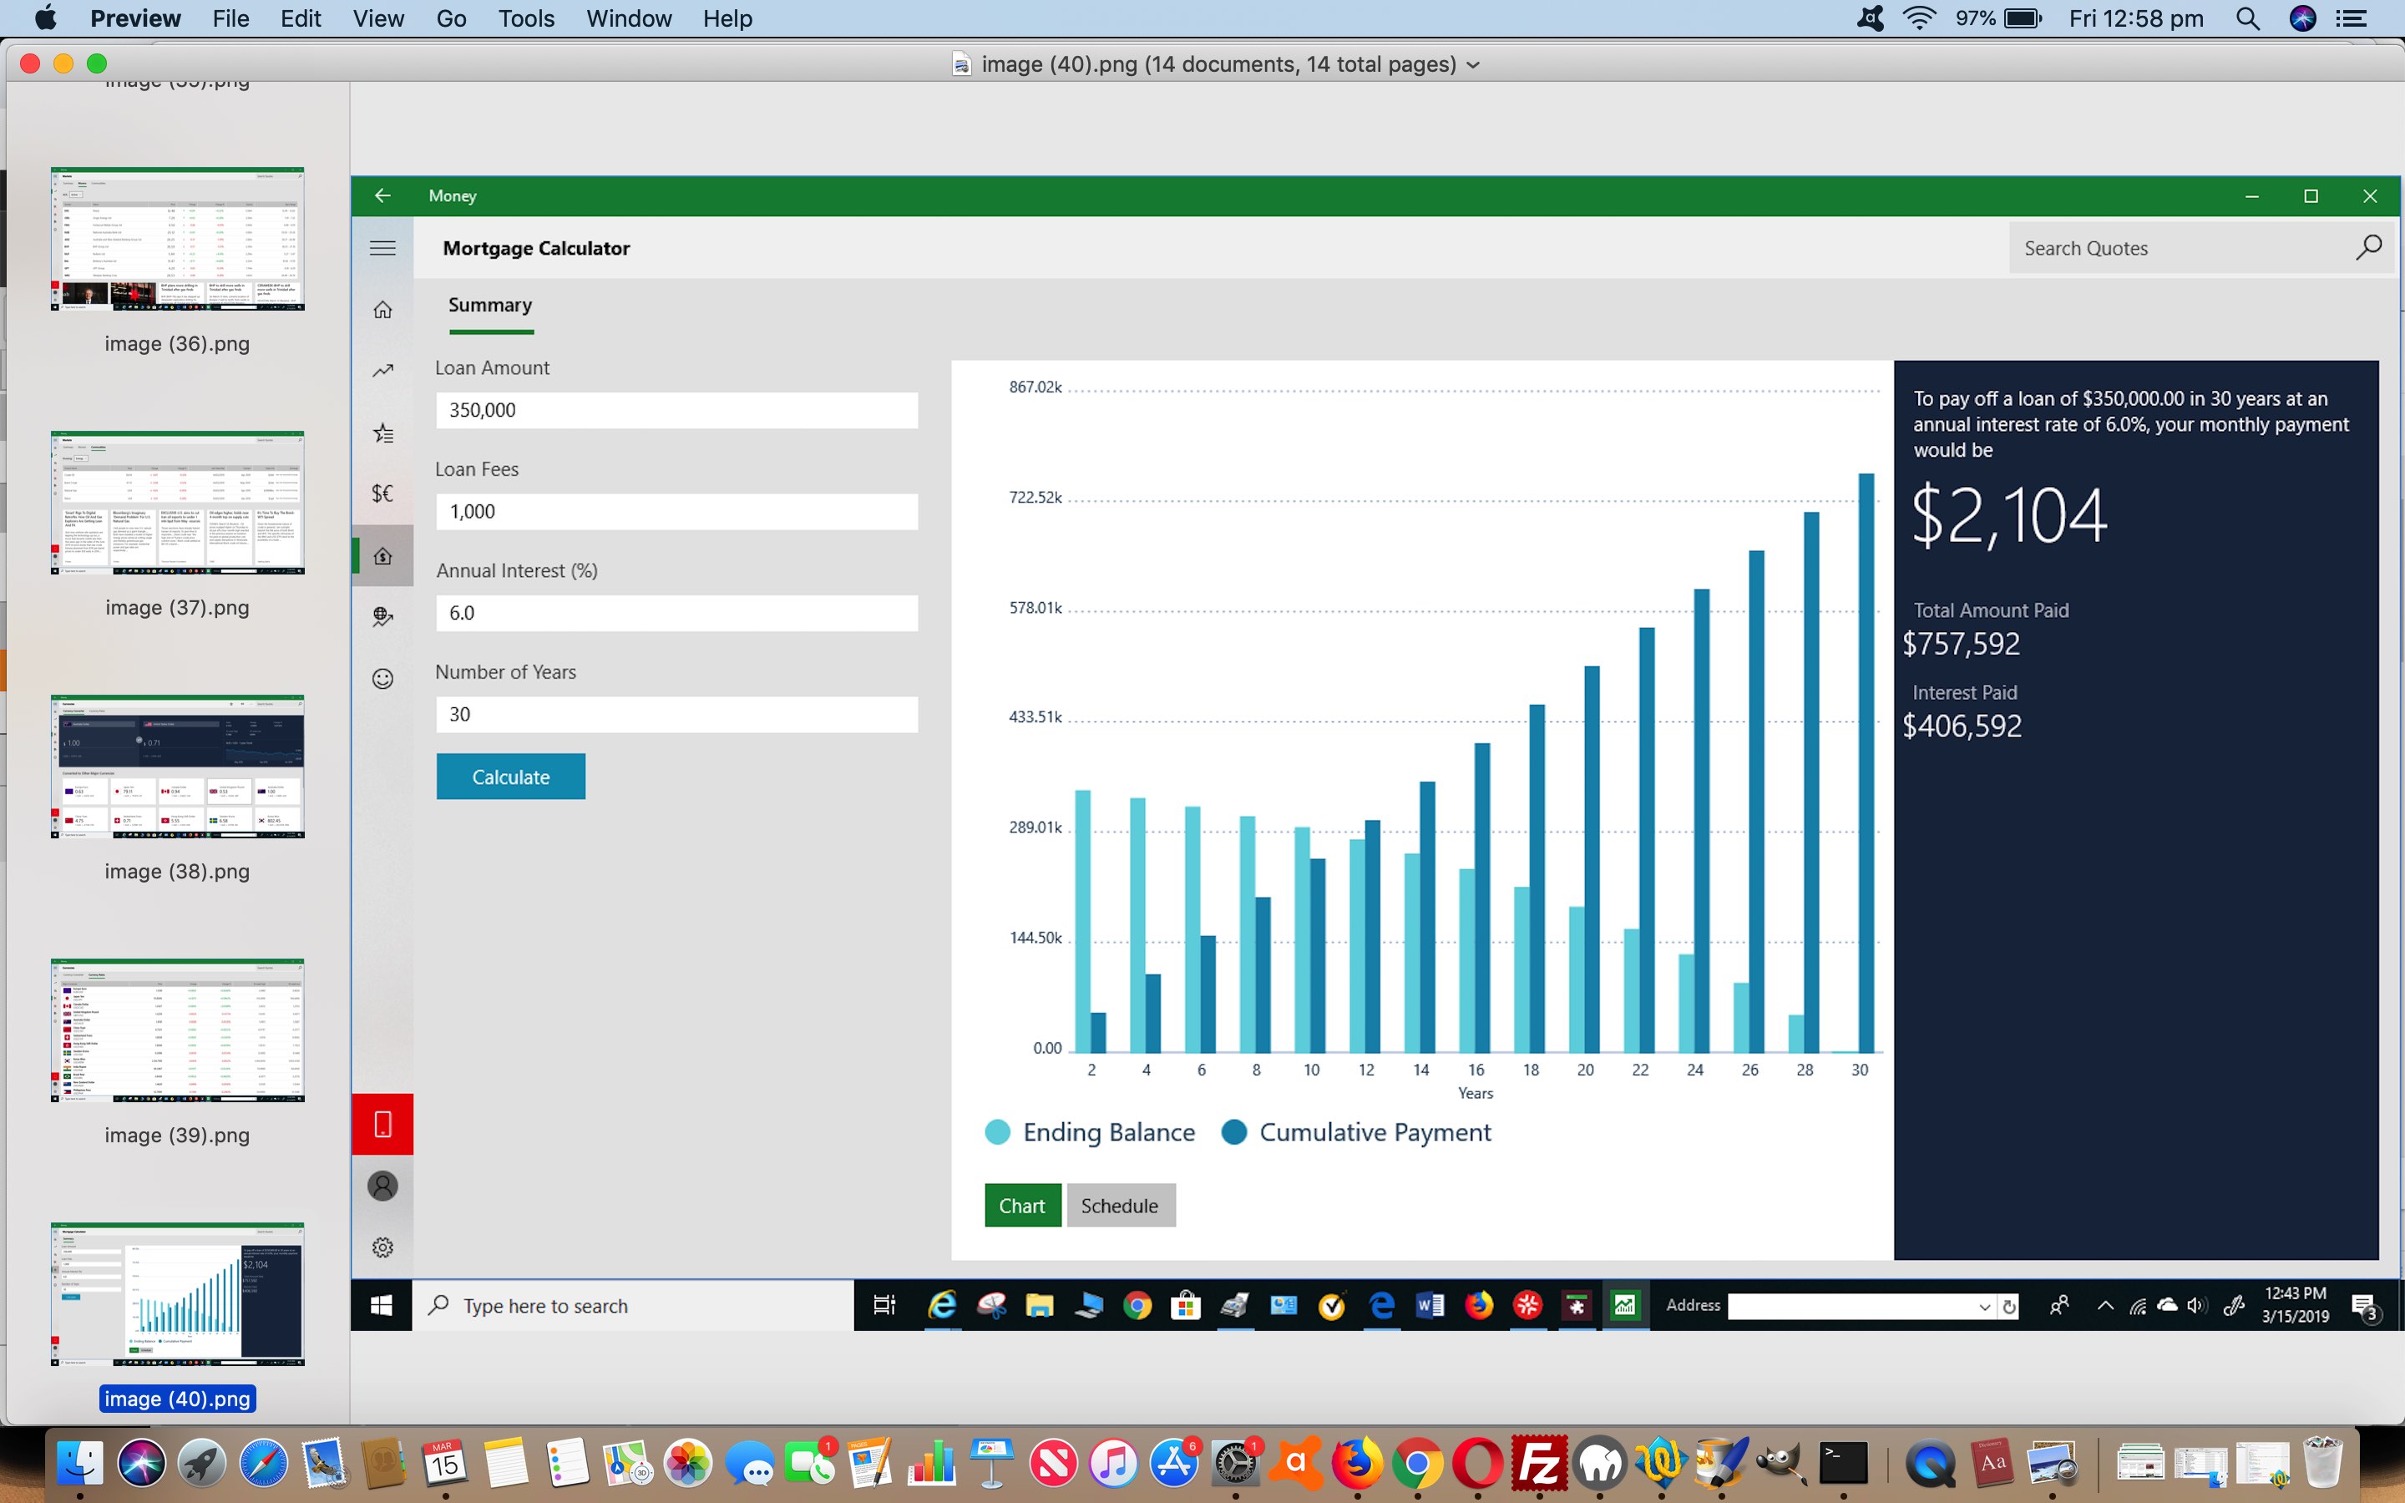
Task: Select image (38).png thumbnail
Action: click(177, 767)
